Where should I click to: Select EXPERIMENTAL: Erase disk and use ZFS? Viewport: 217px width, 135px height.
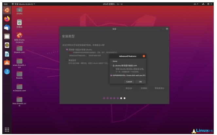coord(111,75)
